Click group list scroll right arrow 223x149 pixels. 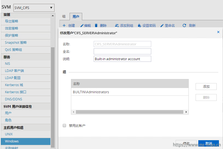point(186,112)
